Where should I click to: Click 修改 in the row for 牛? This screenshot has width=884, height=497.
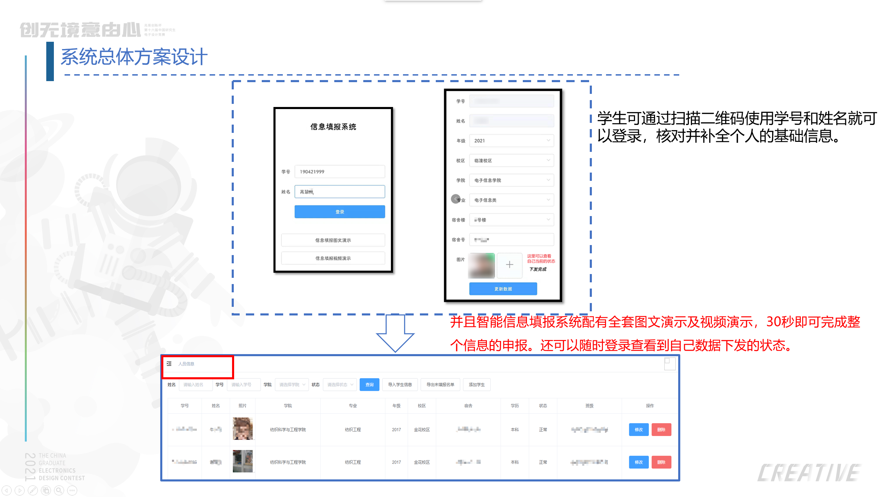(639, 430)
